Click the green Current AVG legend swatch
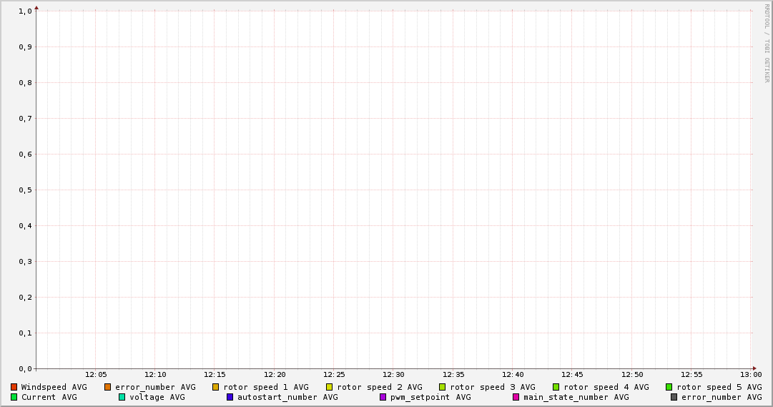 pos(14,397)
